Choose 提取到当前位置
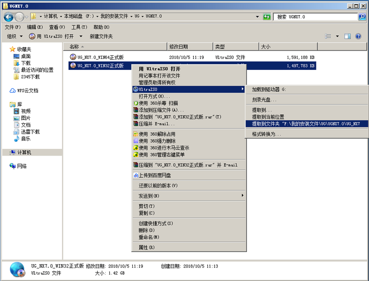 coord(307,117)
